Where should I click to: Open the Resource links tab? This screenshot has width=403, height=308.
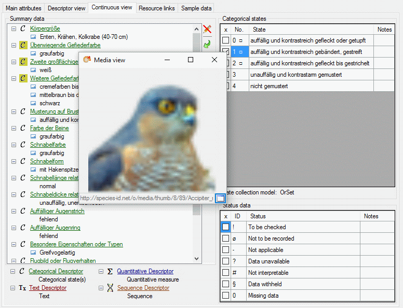[x=157, y=8]
